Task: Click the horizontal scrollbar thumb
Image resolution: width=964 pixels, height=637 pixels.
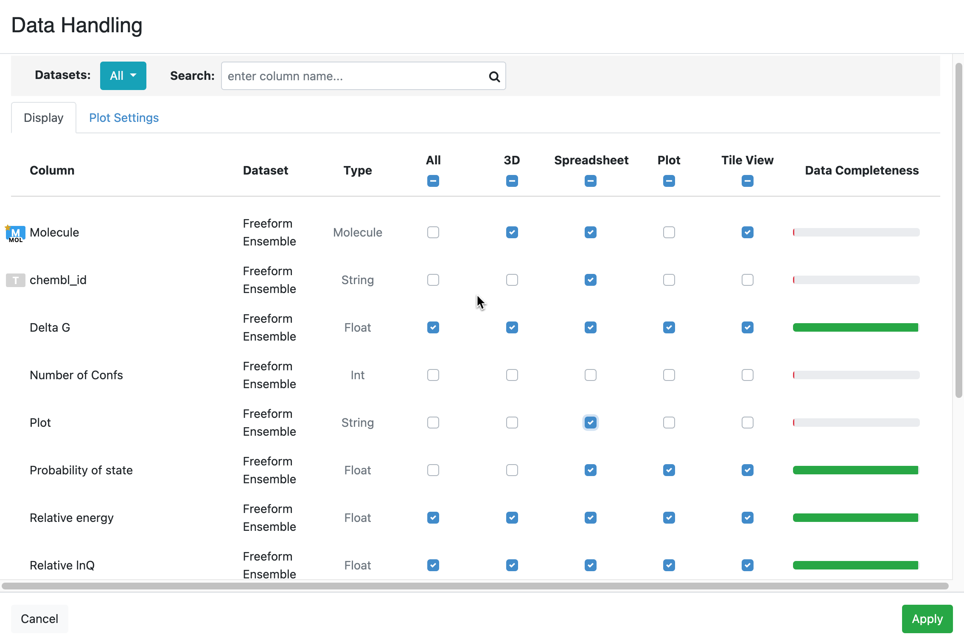Action: click(x=475, y=586)
